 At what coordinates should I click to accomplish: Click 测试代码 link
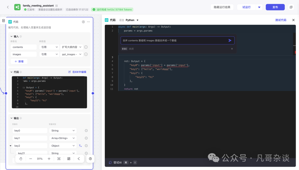(x=281, y=20)
